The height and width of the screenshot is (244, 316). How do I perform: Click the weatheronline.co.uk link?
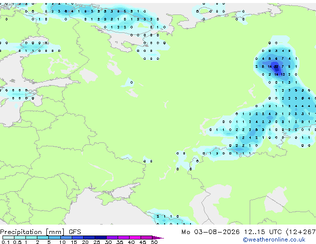click(x=274, y=240)
